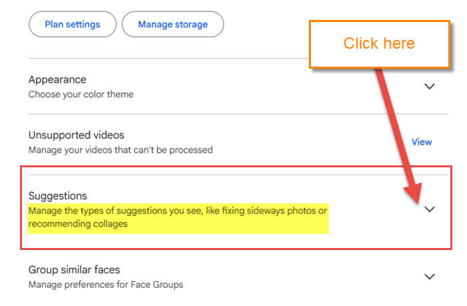Open the View link for unsupported videos
Image resolution: width=467 pixels, height=306 pixels.
click(422, 142)
